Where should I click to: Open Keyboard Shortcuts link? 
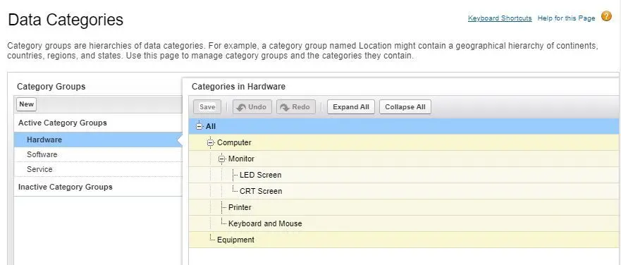coord(500,18)
